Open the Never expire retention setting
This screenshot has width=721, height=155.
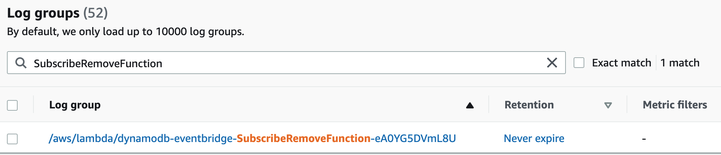pyautogui.click(x=534, y=138)
